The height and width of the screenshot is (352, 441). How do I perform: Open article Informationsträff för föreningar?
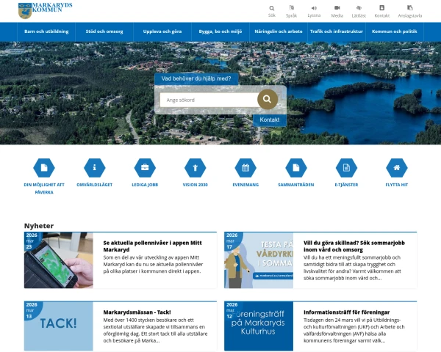(x=346, y=312)
